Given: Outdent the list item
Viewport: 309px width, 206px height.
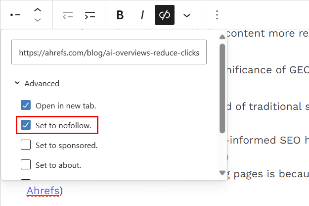Looking at the screenshot, I should (68, 15).
